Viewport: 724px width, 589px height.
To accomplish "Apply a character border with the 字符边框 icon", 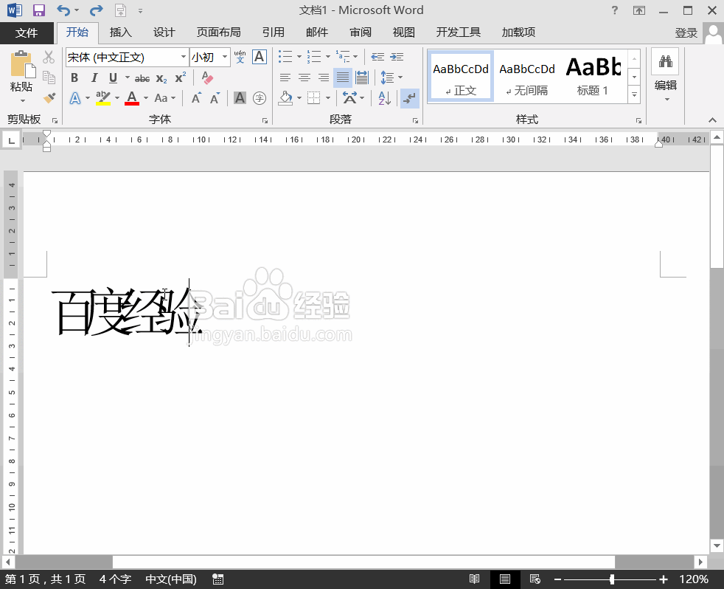I will [x=259, y=57].
